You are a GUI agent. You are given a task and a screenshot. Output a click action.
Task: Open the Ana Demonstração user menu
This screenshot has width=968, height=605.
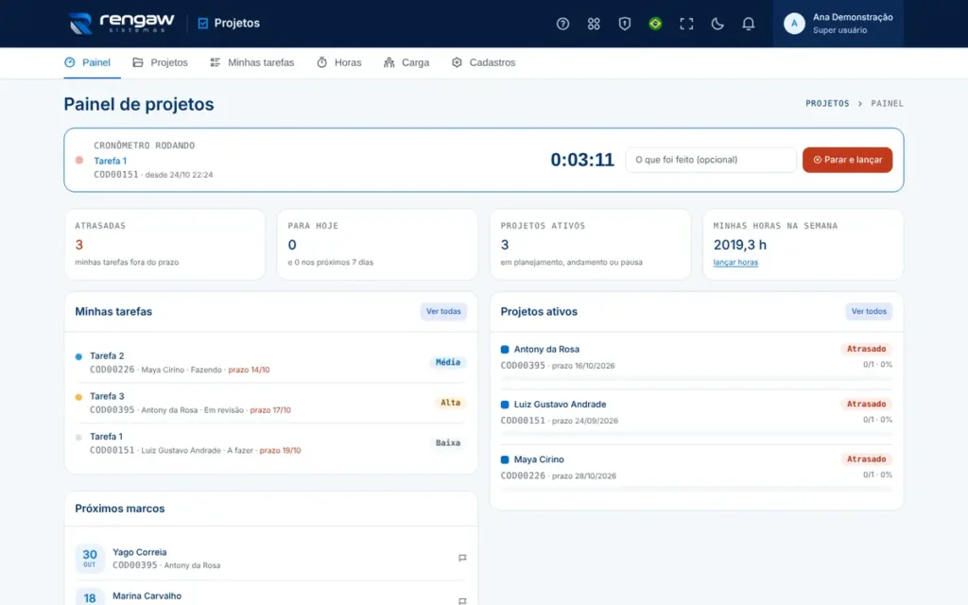(x=838, y=24)
